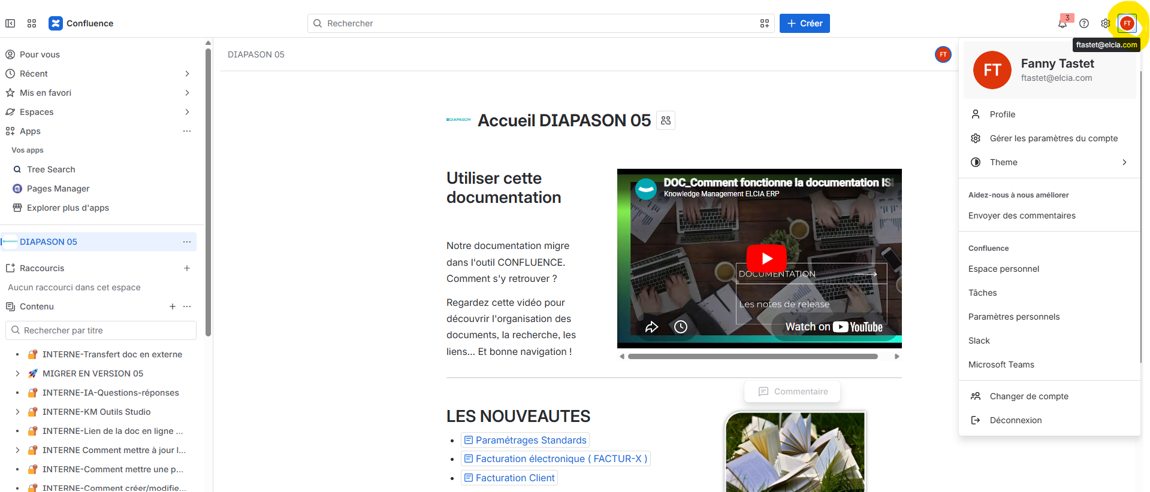Open Tâches menu entry
Viewport: 1150px width, 492px height.
coord(1049,293)
